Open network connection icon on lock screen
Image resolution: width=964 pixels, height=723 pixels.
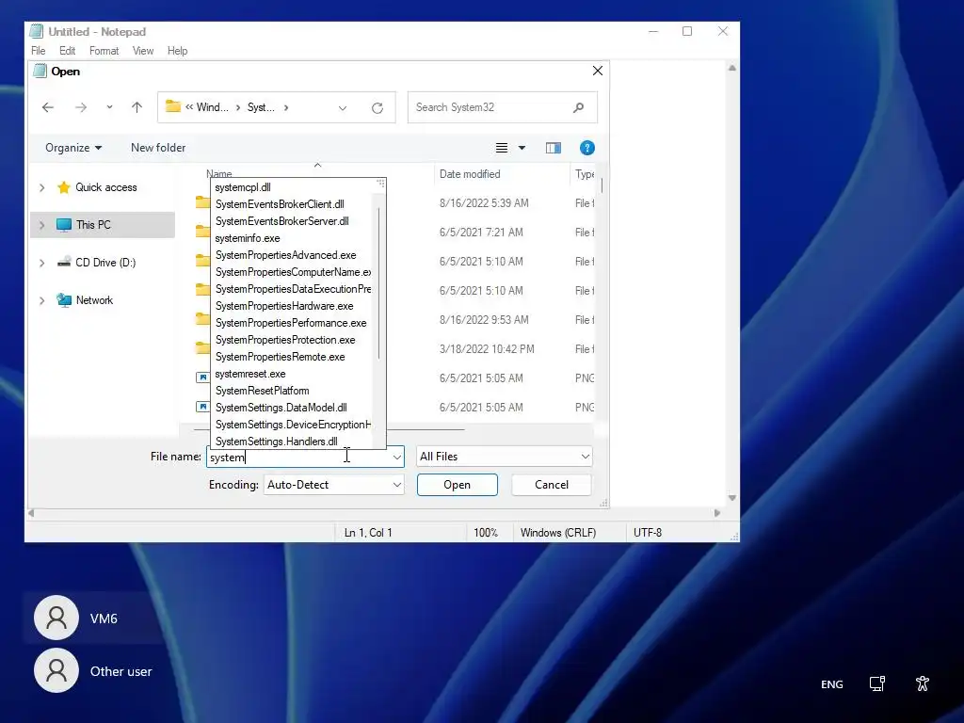877,683
